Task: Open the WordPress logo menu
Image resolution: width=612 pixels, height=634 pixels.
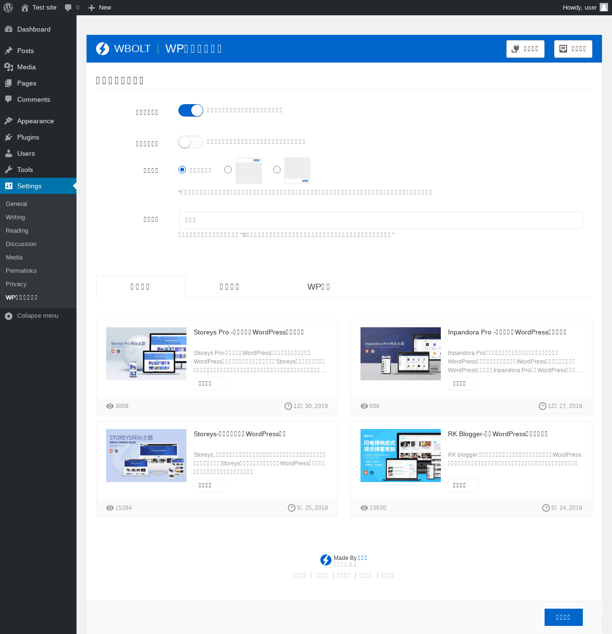Action: coord(8,8)
